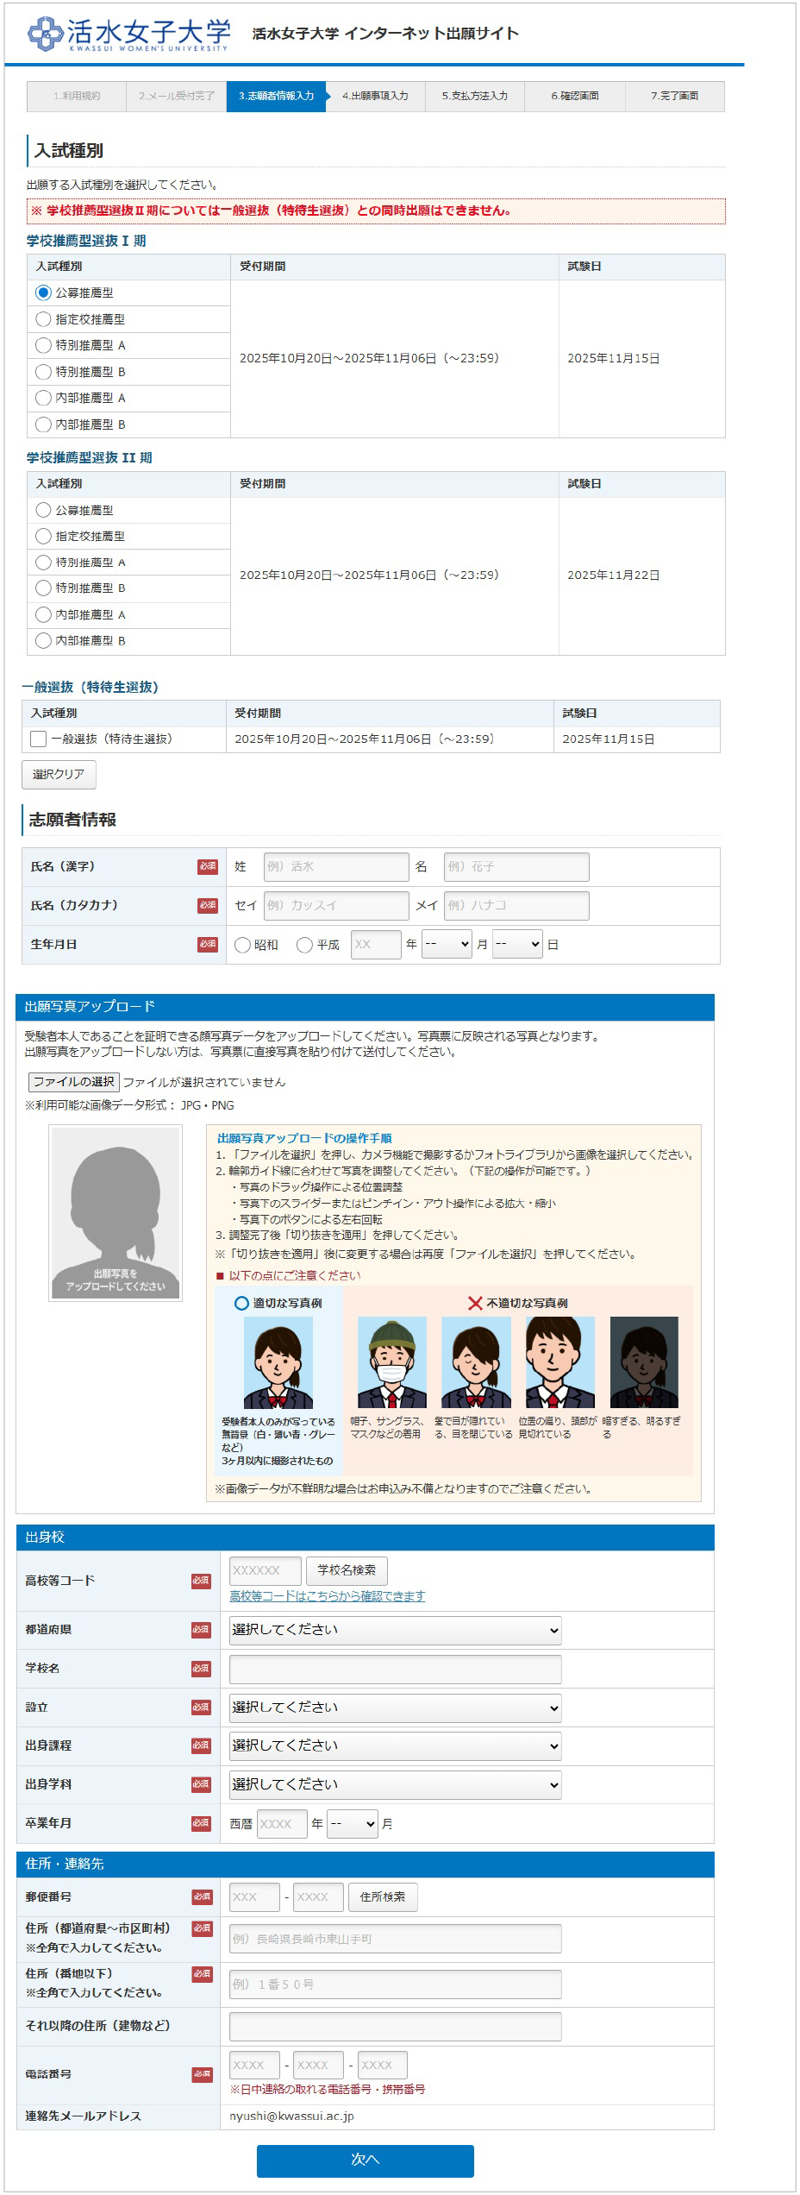The height and width of the screenshot is (2195, 800).
Task: Click the hat and mask inappropriate photo example
Action: [391, 1362]
